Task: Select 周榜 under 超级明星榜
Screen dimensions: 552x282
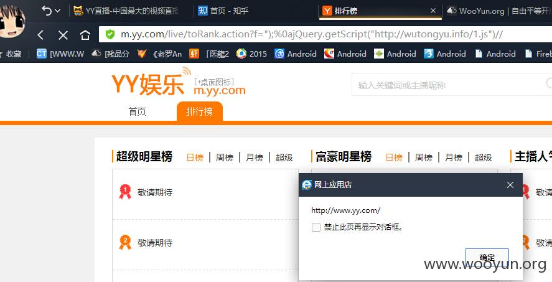Action: coord(225,157)
